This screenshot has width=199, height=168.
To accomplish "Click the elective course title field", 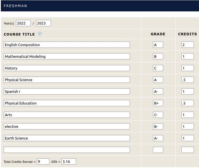I will [67, 126].
